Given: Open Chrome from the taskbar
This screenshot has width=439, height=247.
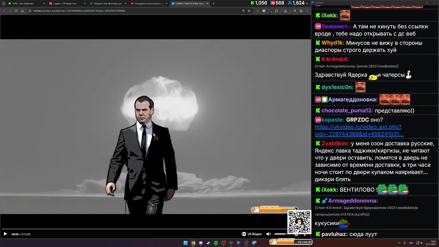Looking at the screenshot, I should pyautogui.click(x=193, y=243).
